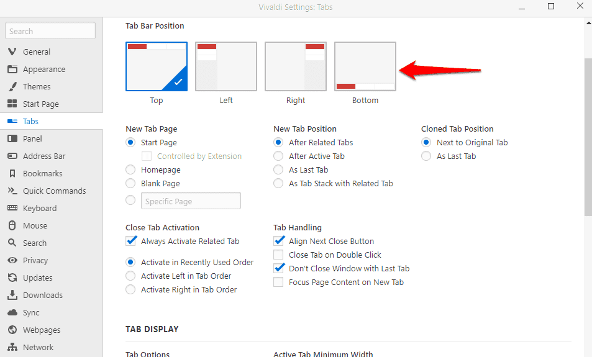Select Bottom tab bar position thumbnail

pos(365,66)
